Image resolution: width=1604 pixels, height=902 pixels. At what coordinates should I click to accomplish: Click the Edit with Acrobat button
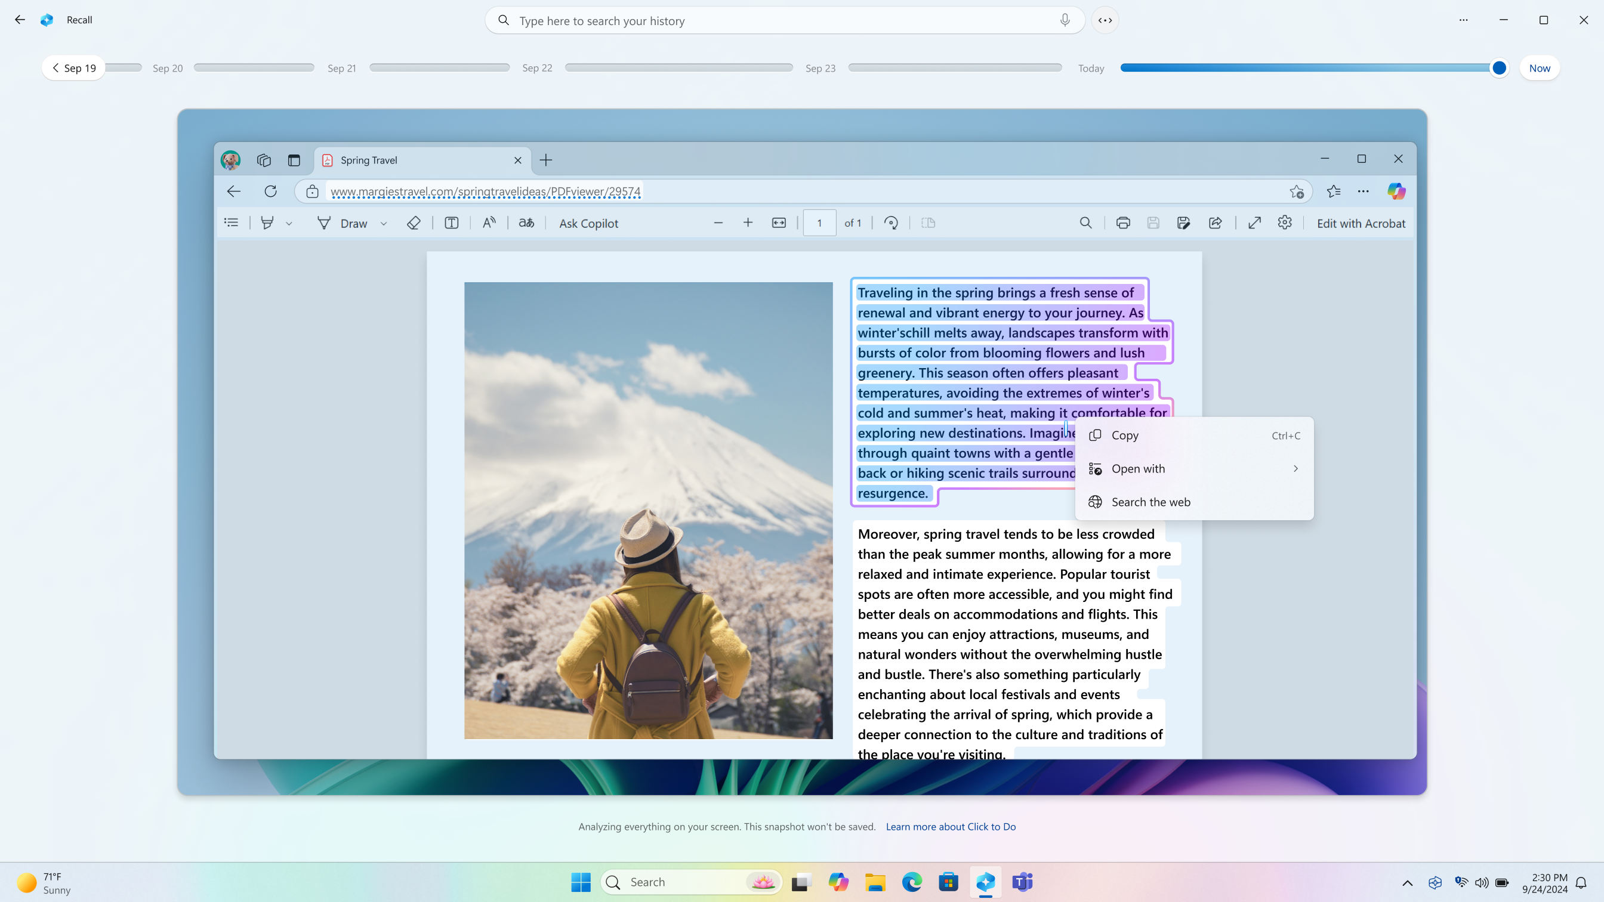1362,223
